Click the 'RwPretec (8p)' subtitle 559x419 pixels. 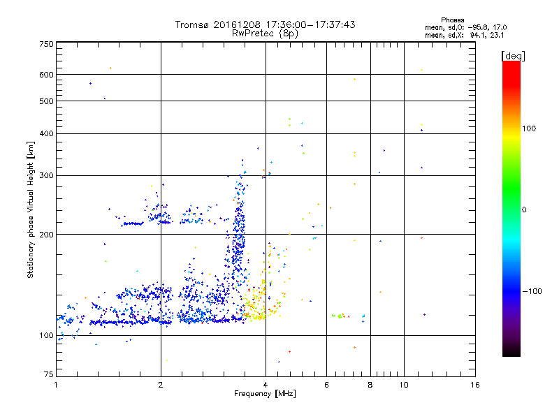(x=265, y=34)
